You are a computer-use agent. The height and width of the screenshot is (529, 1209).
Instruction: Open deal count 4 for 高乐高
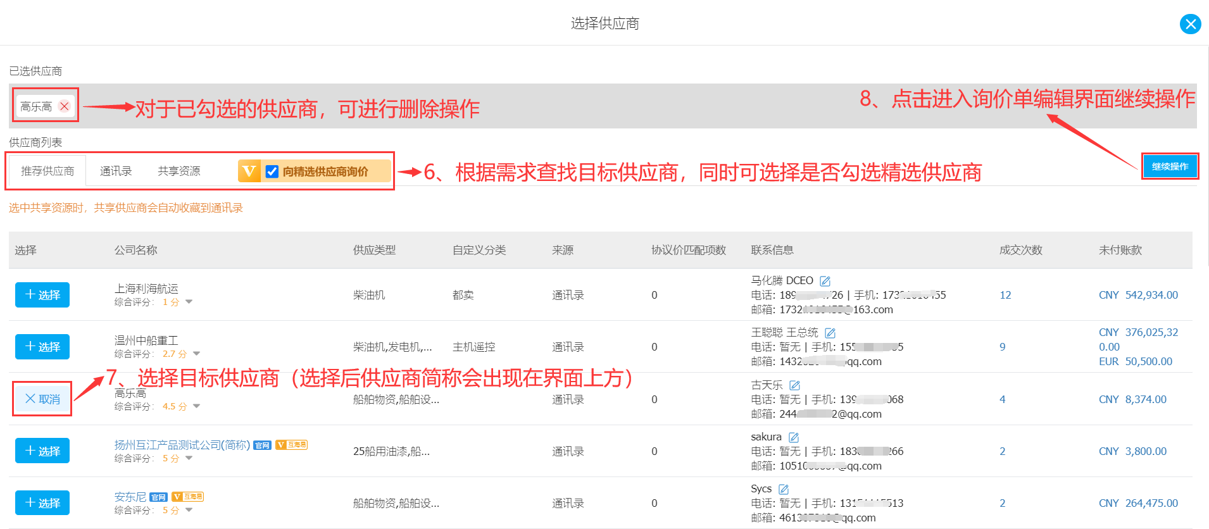tap(1003, 399)
